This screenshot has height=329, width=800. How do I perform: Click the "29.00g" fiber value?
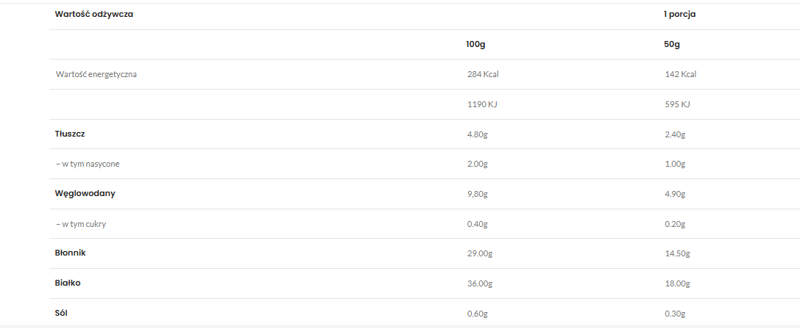(479, 253)
